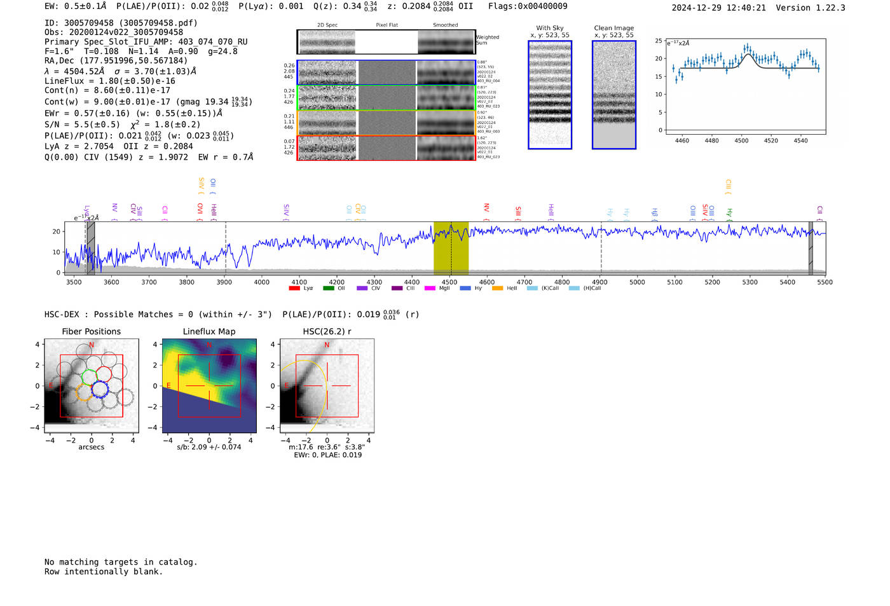Viewport: 890px width, 606px height.
Task: Click the dark purple CIII legend swatch
Action: tap(397, 288)
